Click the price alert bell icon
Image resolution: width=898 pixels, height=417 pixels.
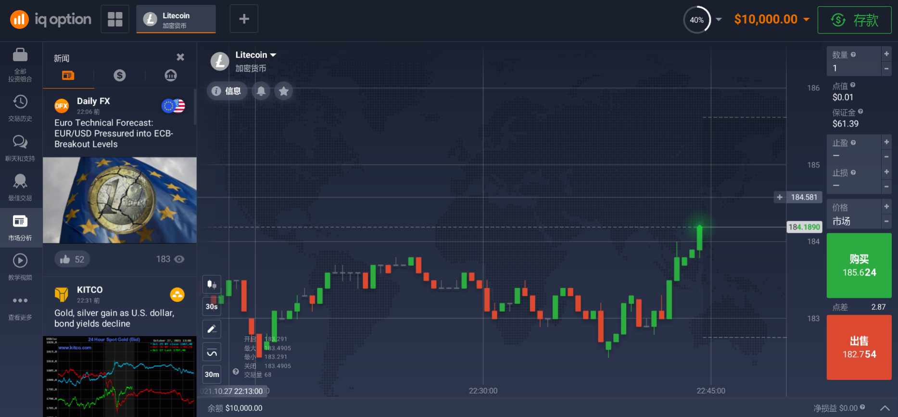pos(261,91)
